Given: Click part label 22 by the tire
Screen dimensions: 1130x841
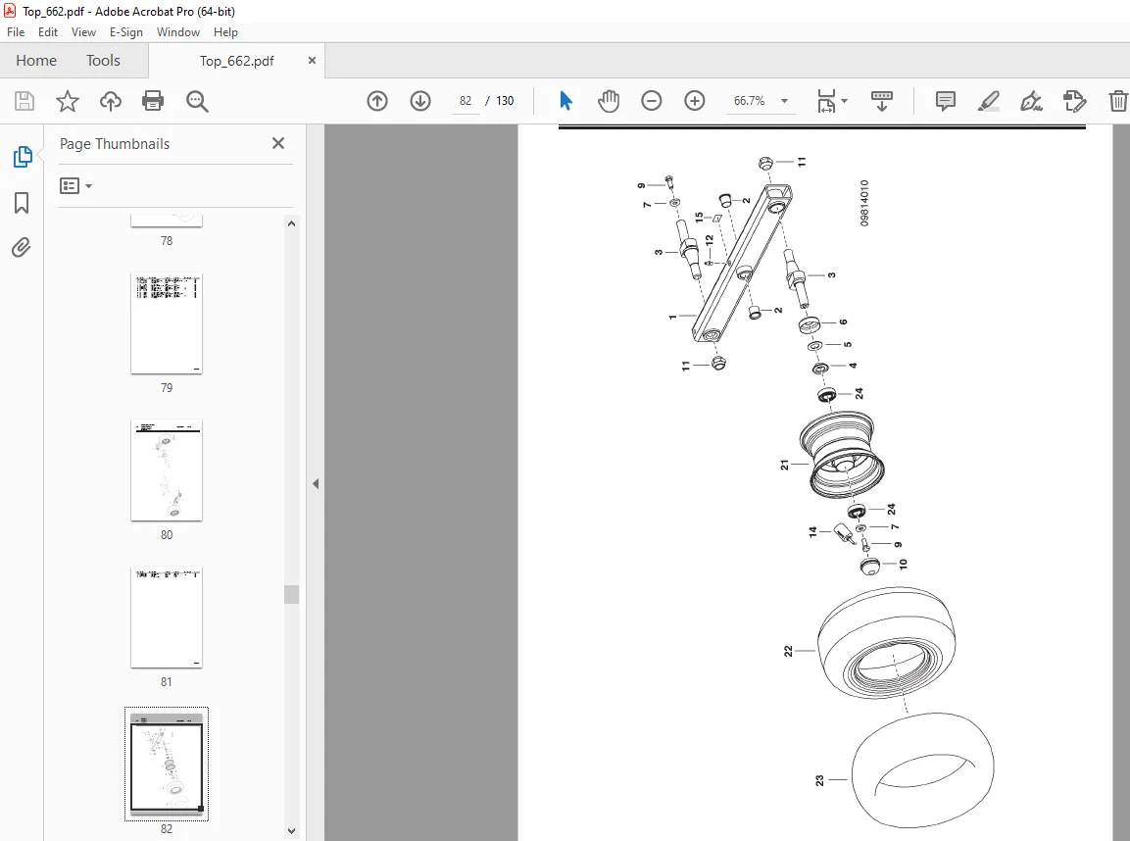Looking at the screenshot, I should tap(788, 651).
